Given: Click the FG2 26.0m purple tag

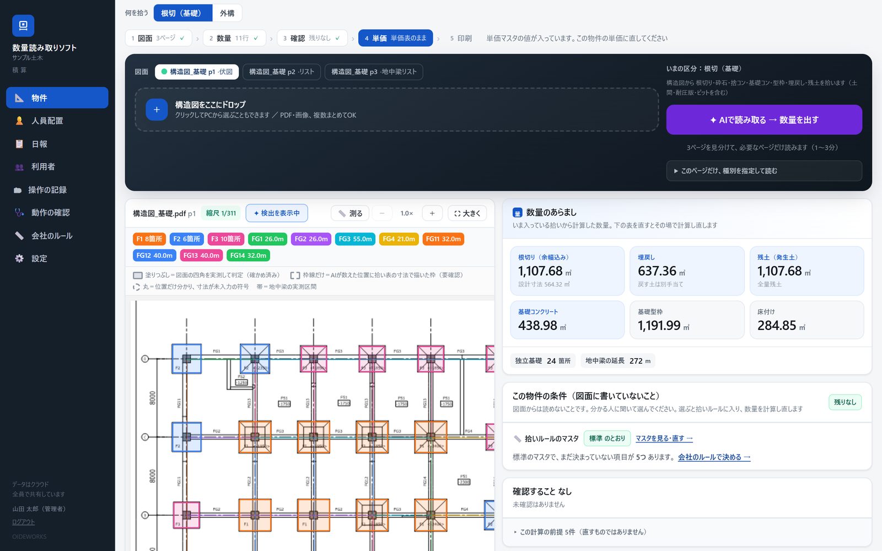Looking at the screenshot, I should [x=311, y=239].
